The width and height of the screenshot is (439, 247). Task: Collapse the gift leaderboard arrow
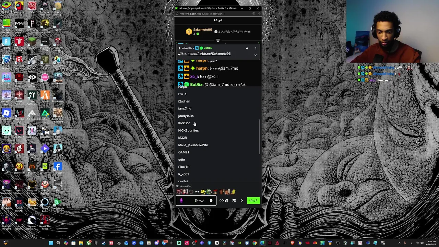(x=218, y=40)
